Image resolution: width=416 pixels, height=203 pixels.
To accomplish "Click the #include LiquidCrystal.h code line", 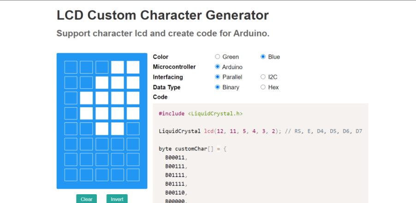I will point(201,113).
